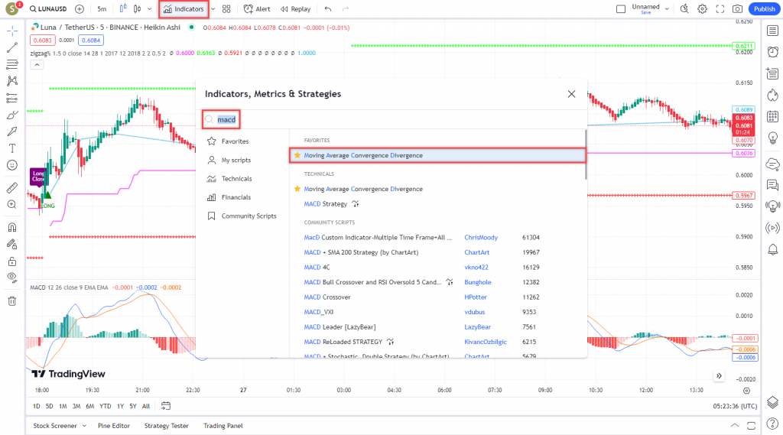Select the My scripts category

pos(236,160)
